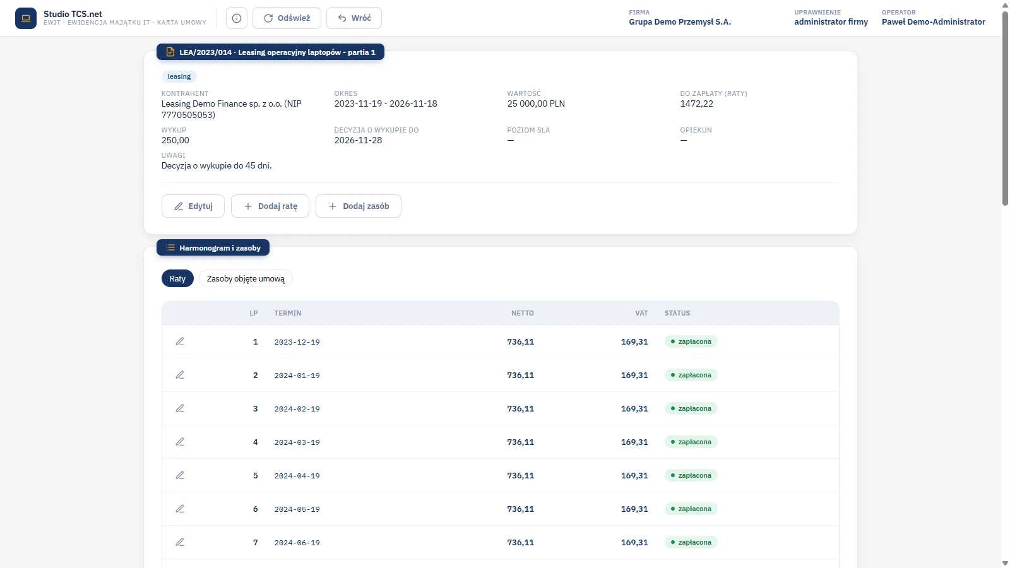Click the TERMIN column header
Image resolution: width=1010 pixels, height=568 pixels.
(288, 313)
